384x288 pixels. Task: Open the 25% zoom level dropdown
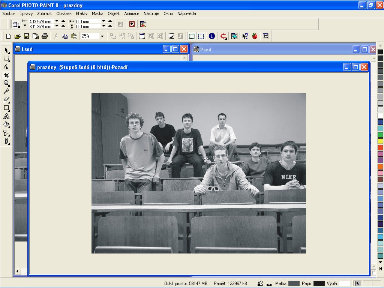click(x=102, y=36)
